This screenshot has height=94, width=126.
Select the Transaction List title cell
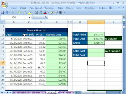[36, 30]
